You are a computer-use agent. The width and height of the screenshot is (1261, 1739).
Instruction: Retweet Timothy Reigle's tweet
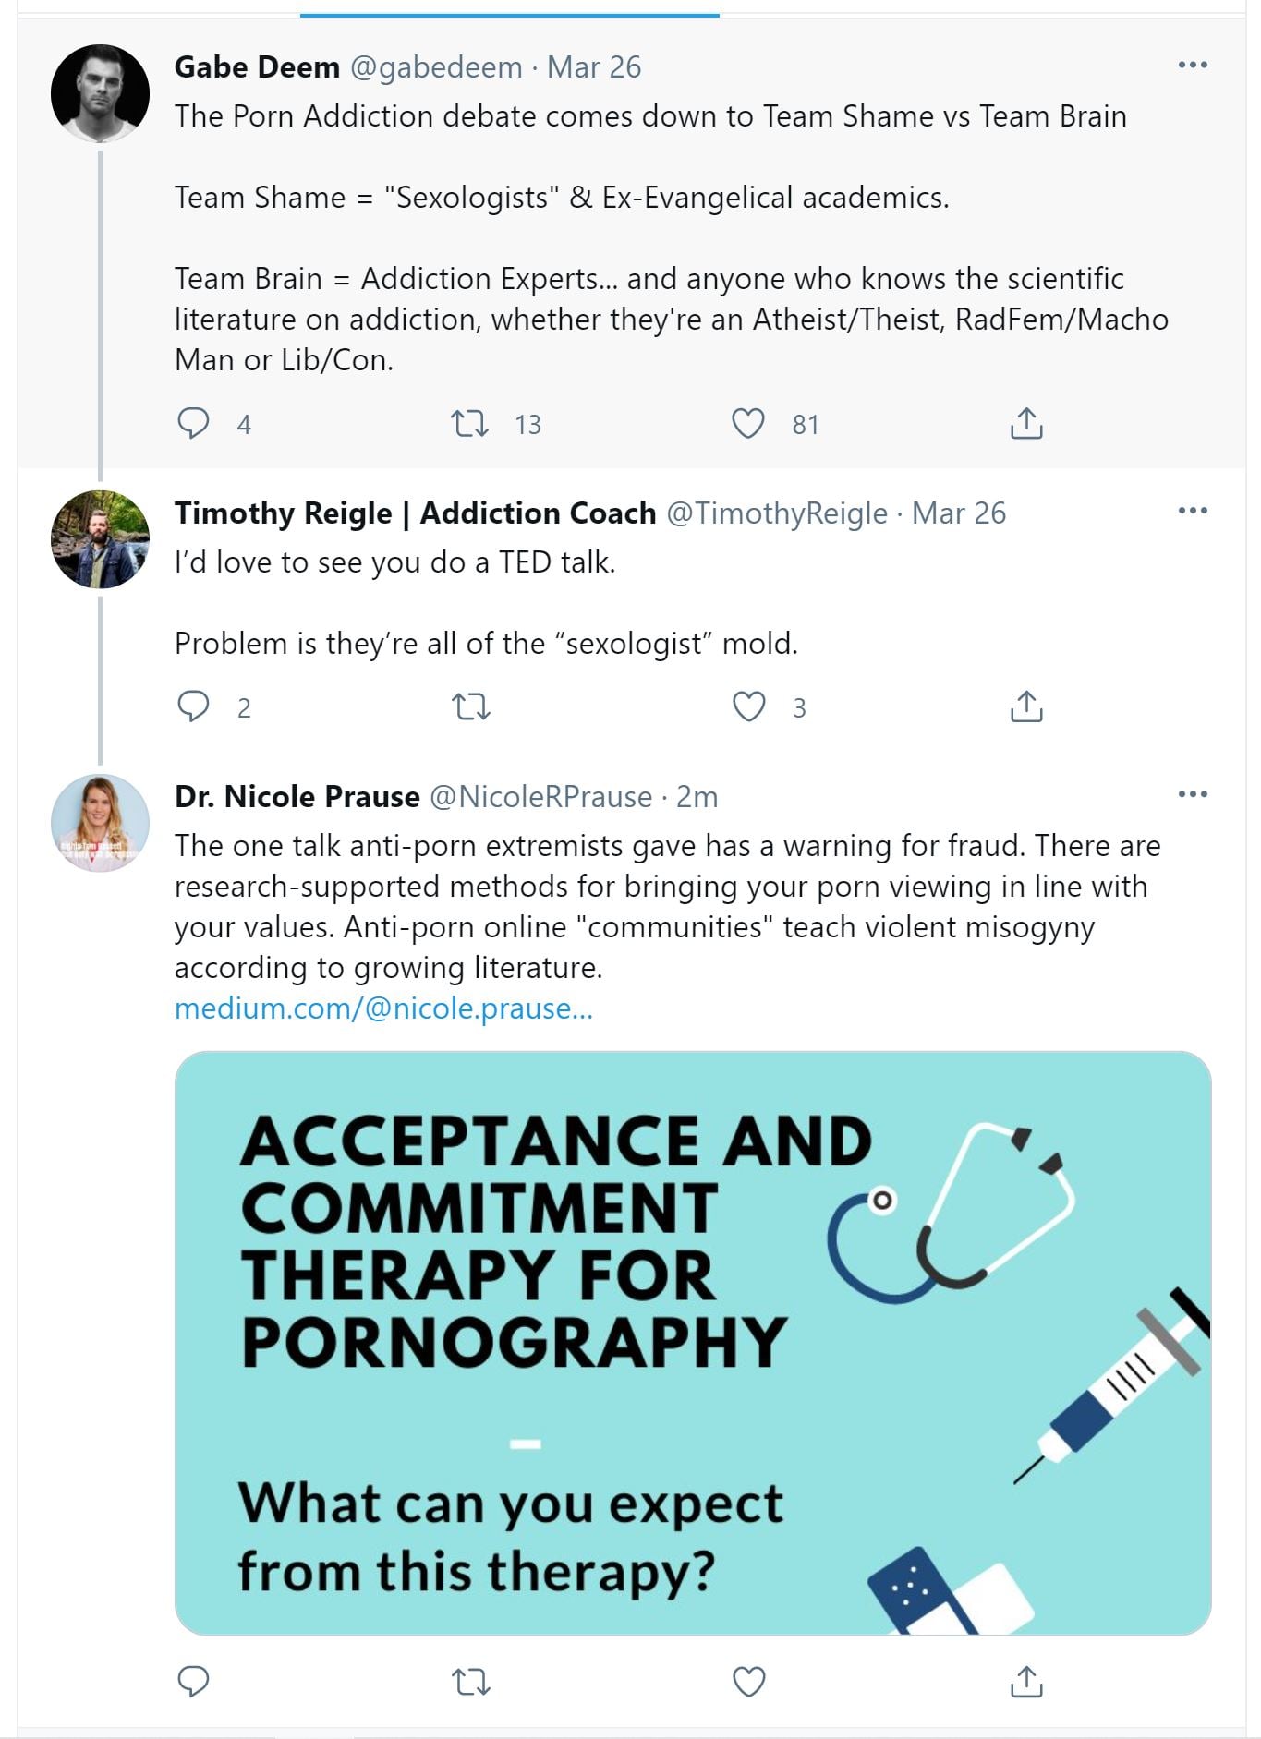tap(469, 707)
